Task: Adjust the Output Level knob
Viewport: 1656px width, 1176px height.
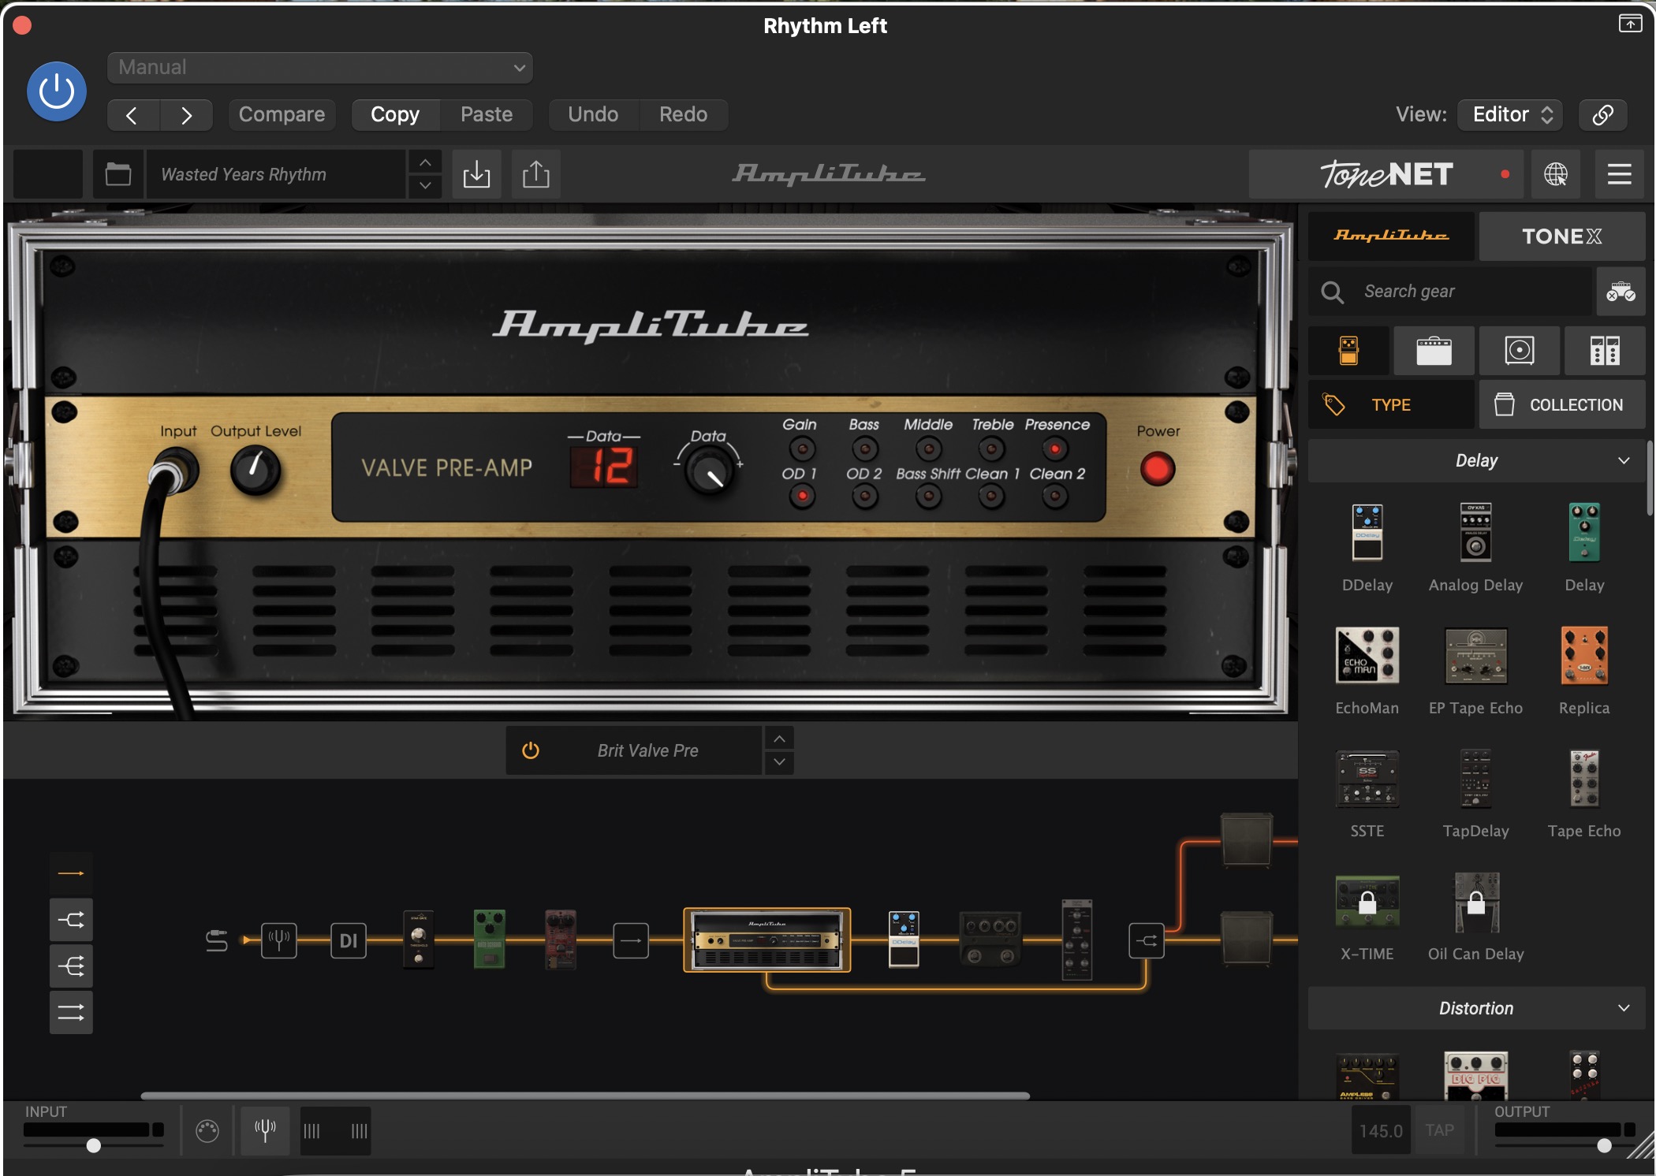Action: click(255, 471)
